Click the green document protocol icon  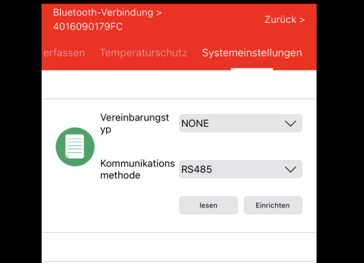click(x=75, y=147)
